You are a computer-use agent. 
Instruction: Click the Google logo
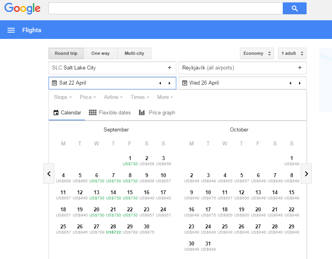22,8
